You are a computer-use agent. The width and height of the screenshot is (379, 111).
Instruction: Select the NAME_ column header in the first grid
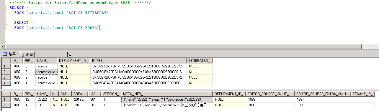(x=46, y=60)
